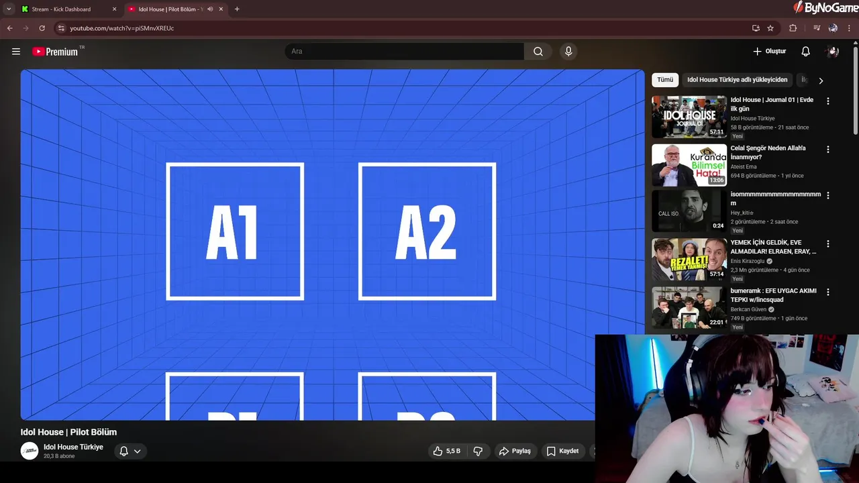Click the '20,3 B abone' subscriber count
Viewport: 859px width, 483px height.
click(x=59, y=456)
